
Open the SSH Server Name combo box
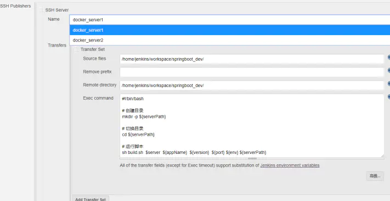[x=230, y=20]
